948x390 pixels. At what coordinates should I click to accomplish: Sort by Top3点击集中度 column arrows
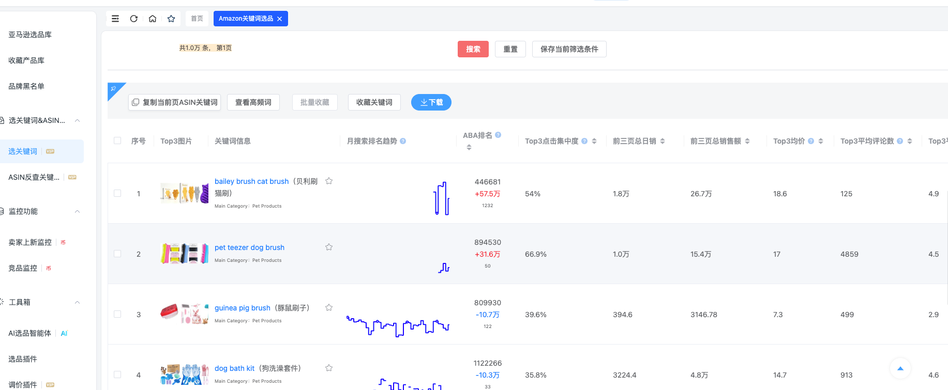594,141
